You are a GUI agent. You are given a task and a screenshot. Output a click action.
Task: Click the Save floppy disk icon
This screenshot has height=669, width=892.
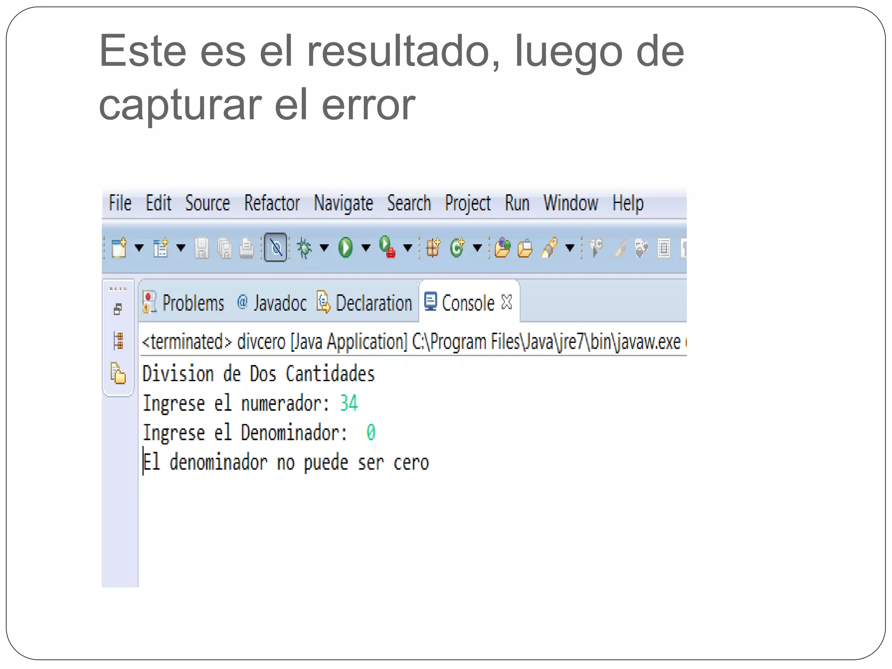[202, 248]
